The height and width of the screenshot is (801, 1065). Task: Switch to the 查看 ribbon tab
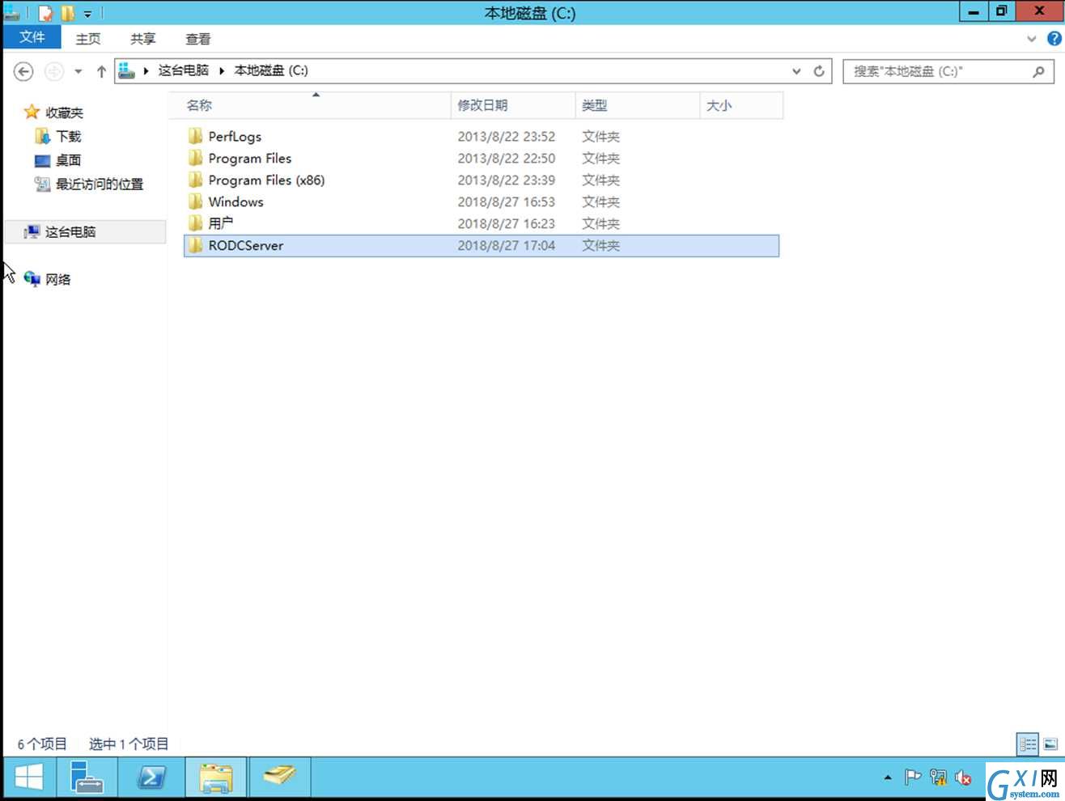[198, 39]
